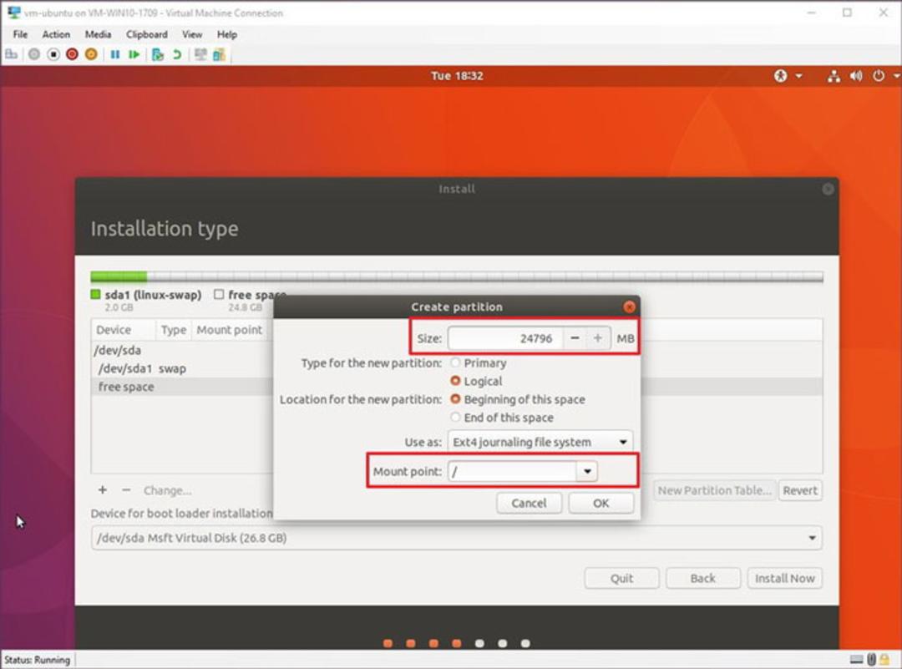The height and width of the screenshot is (669, 902).
Task: Open the Clipboard menu
Action: 147,34
